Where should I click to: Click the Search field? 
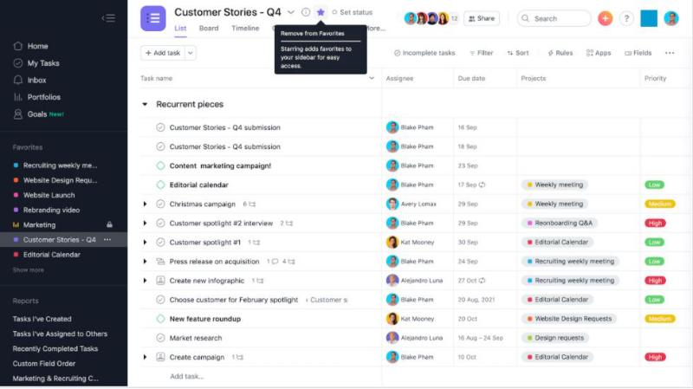point(554,18)
